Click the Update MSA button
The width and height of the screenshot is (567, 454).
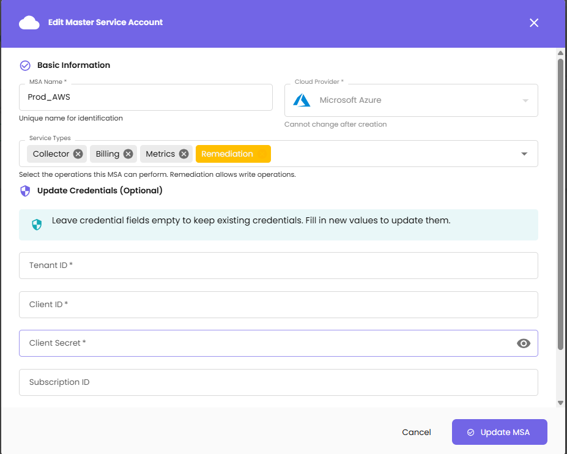[499, 432]
